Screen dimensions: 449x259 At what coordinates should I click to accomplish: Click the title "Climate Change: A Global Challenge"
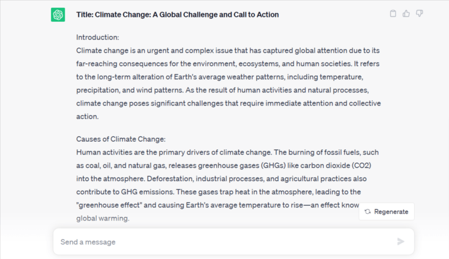(x=178, y=14)
